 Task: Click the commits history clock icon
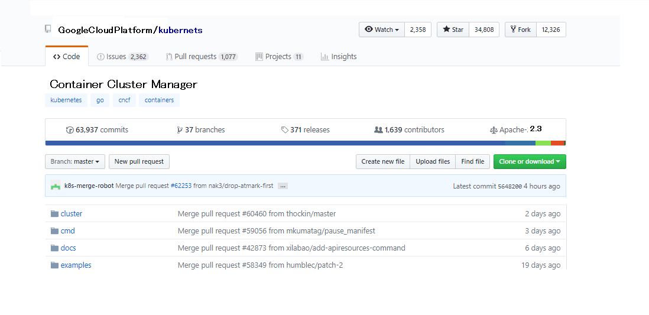click(x=70, y=130)
